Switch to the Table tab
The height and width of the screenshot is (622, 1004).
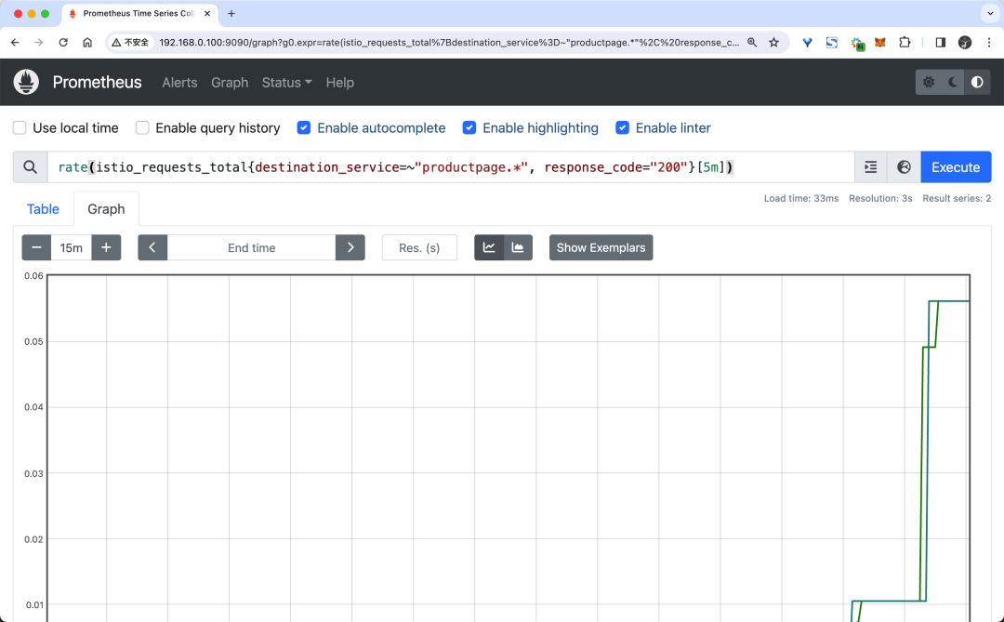(x=43, y=209)
